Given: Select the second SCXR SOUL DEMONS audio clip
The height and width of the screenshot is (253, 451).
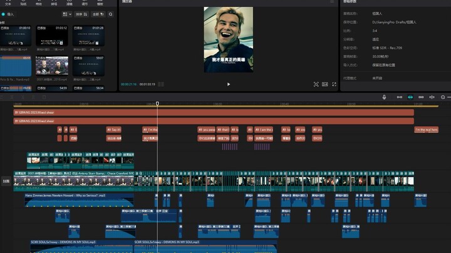Looking at the screenshot, I should 205,247.
